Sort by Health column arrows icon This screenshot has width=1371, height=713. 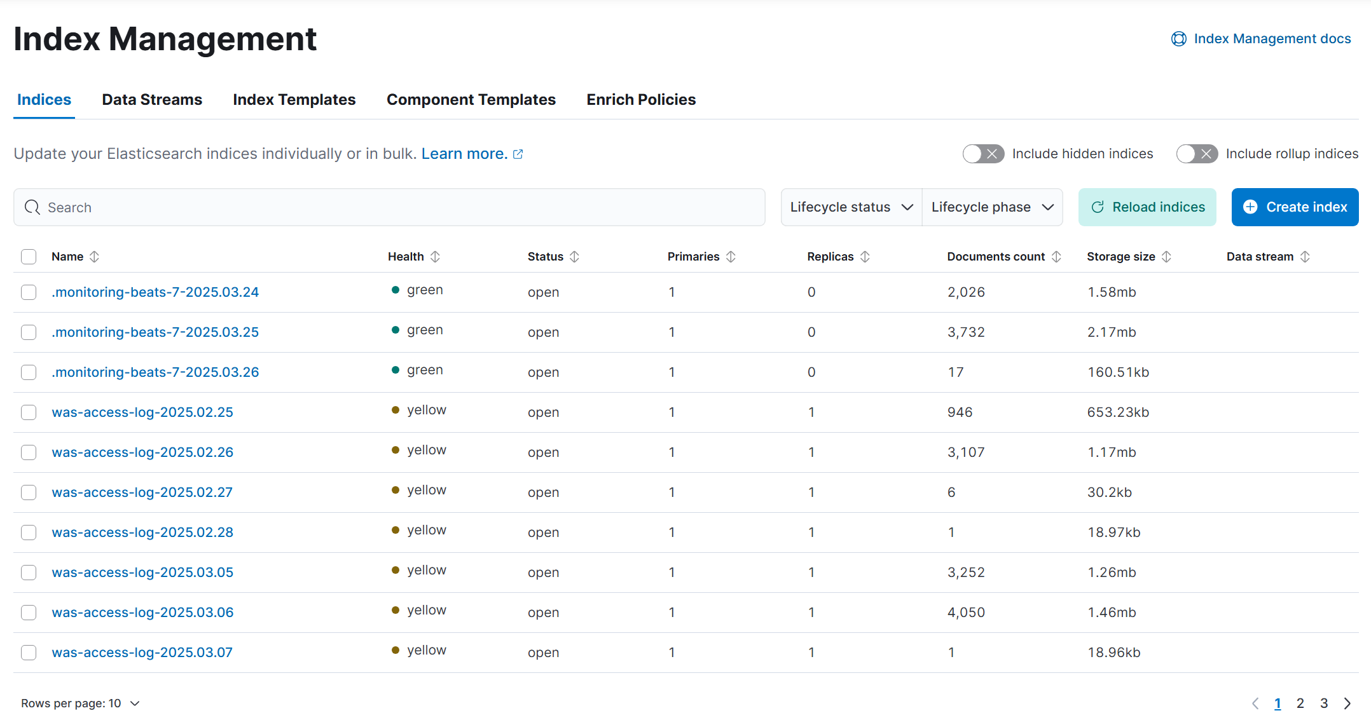click(x=435, y=257)
